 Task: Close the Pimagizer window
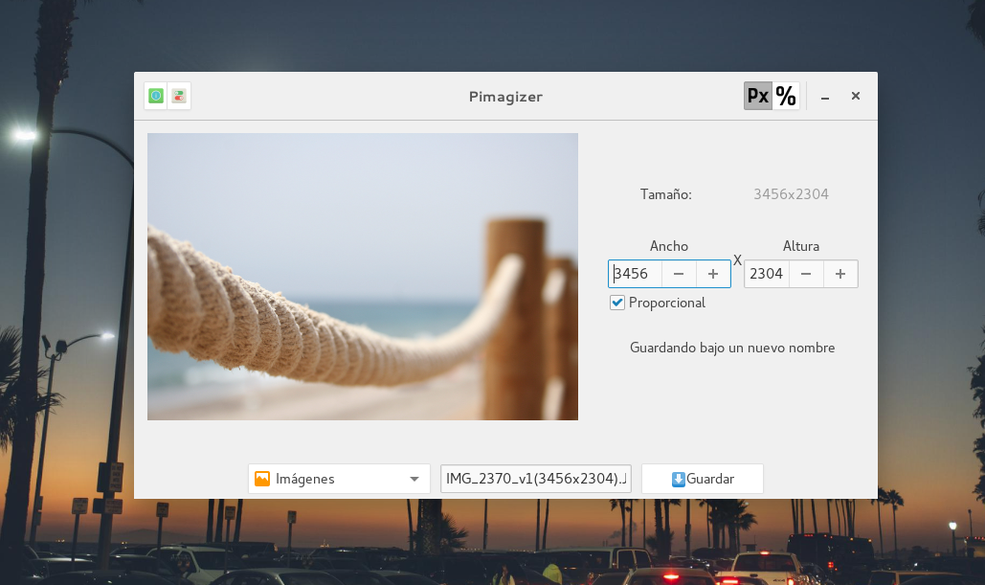pos(856,96)
